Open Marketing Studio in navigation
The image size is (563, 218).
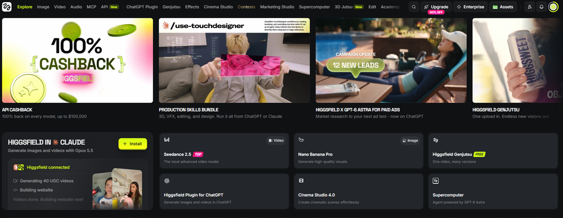(x=277, y=7)
